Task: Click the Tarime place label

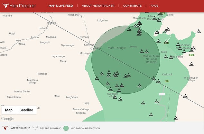Action: (x=35, y=37)
